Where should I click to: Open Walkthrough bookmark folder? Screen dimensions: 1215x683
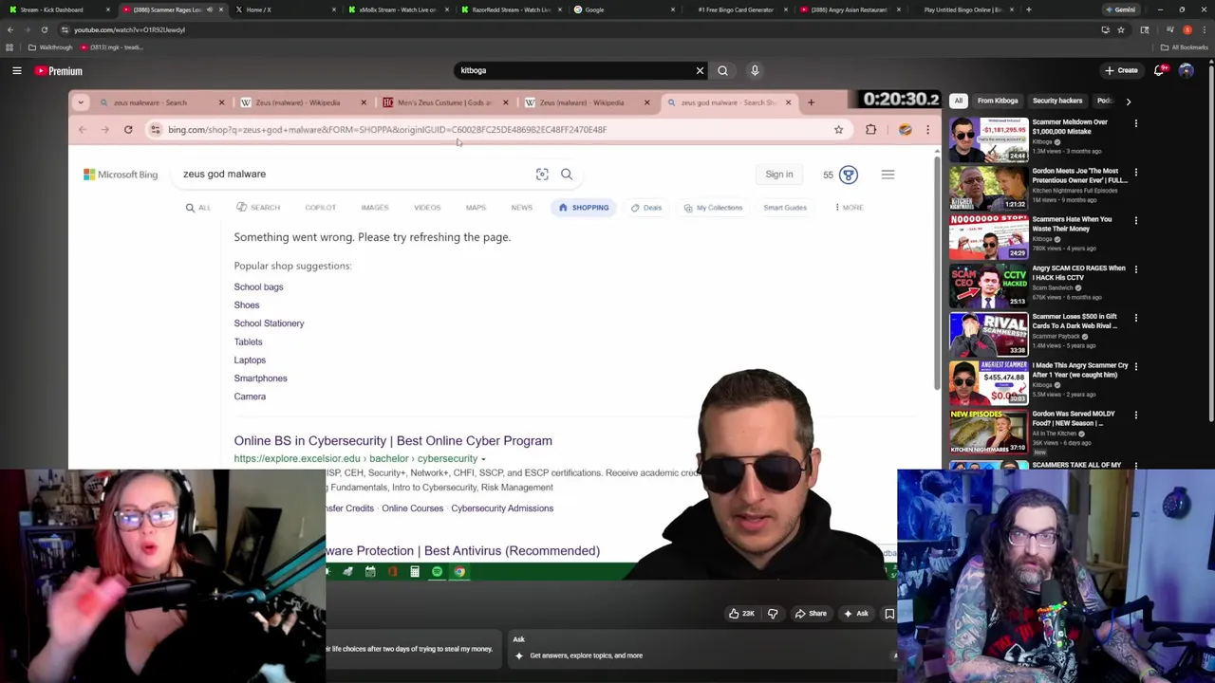point(51,47)
